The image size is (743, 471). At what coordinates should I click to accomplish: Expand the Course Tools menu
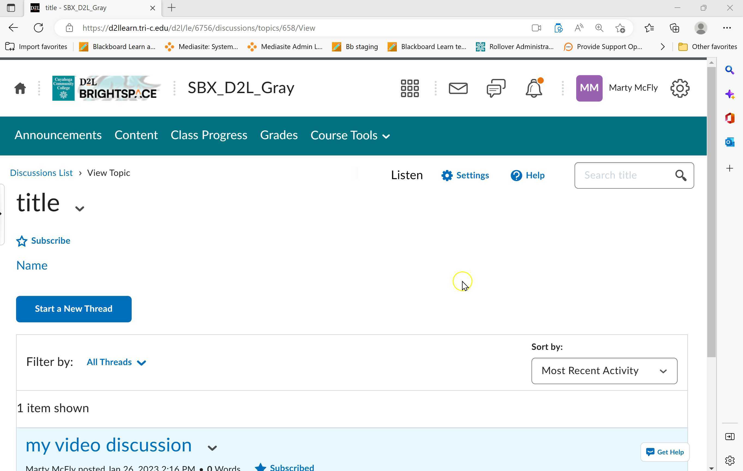coord(350,136)
